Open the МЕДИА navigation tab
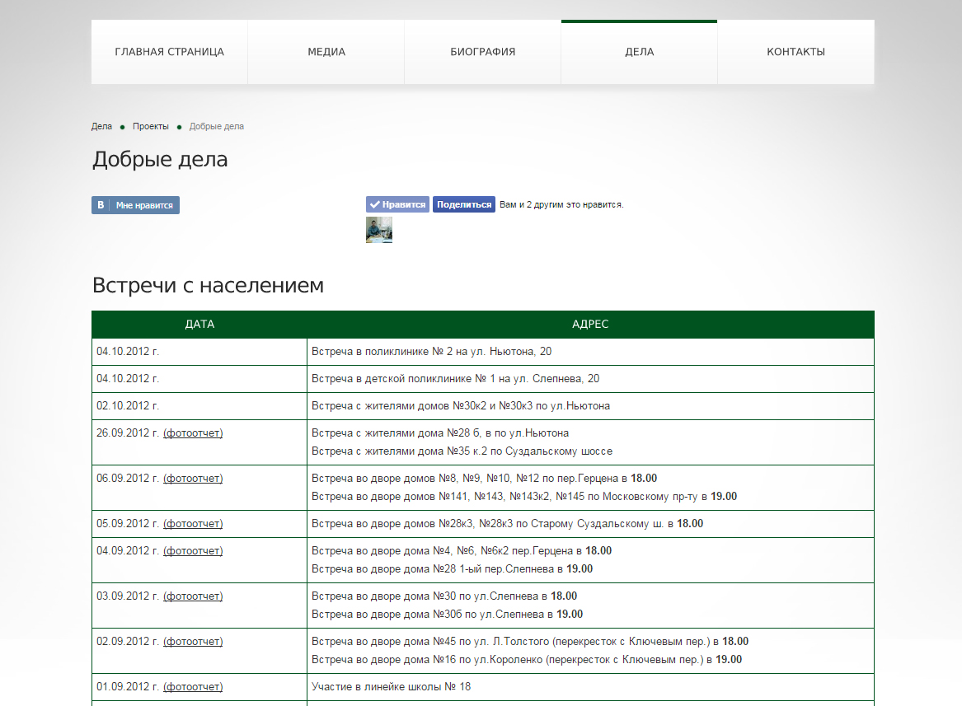Viewport: 962px width, 706px height. pyautogui.click(x=326, y=52)
